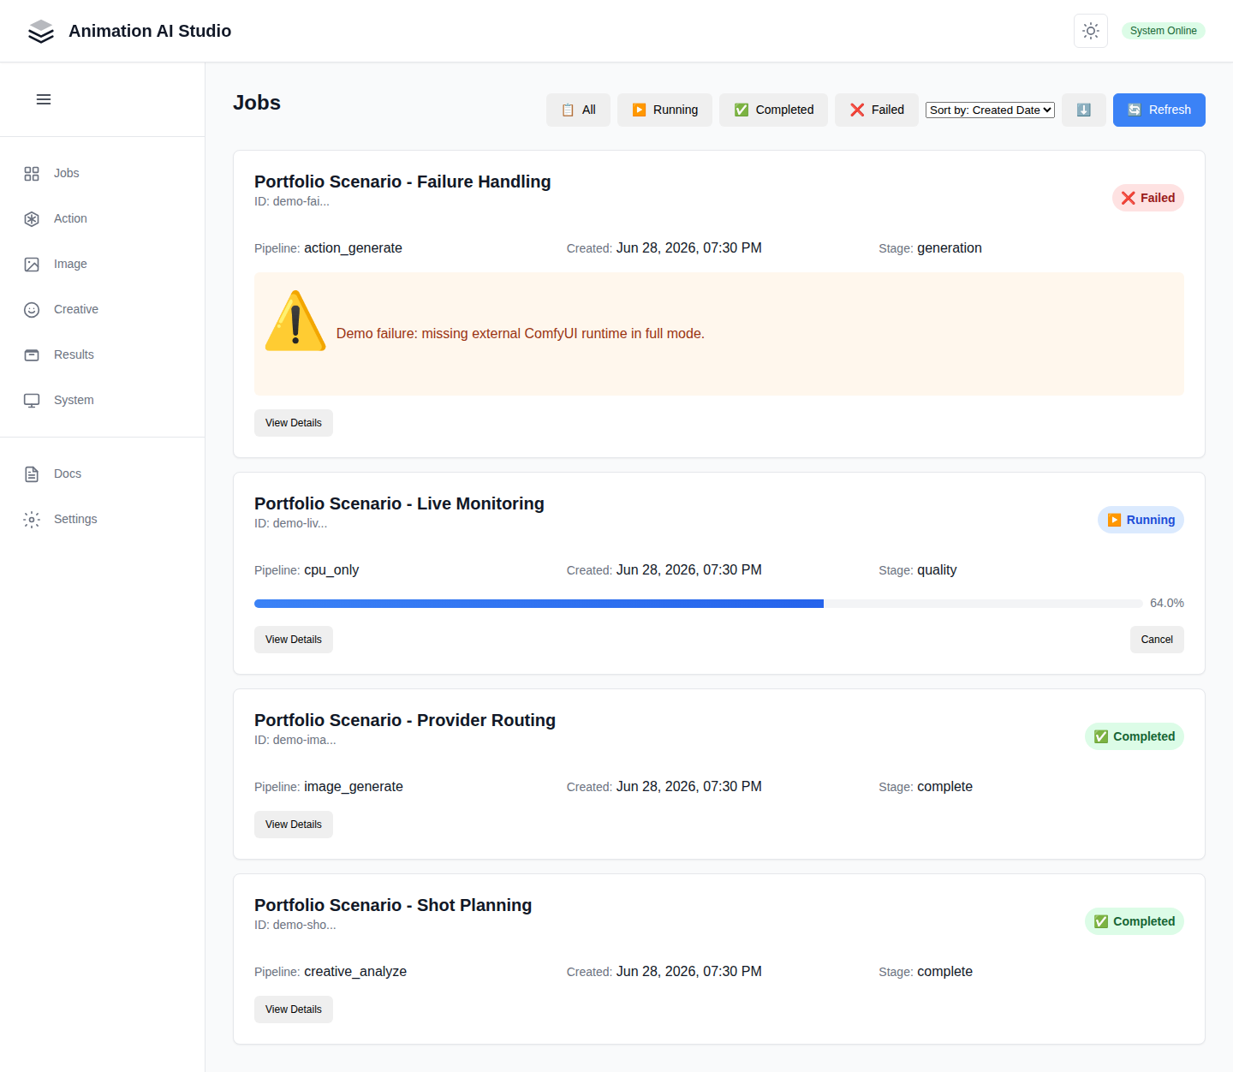The height and width of the screenshot is (1072, 1233).
Task: Open Action in the sidebar
Action: coord(103,219)
